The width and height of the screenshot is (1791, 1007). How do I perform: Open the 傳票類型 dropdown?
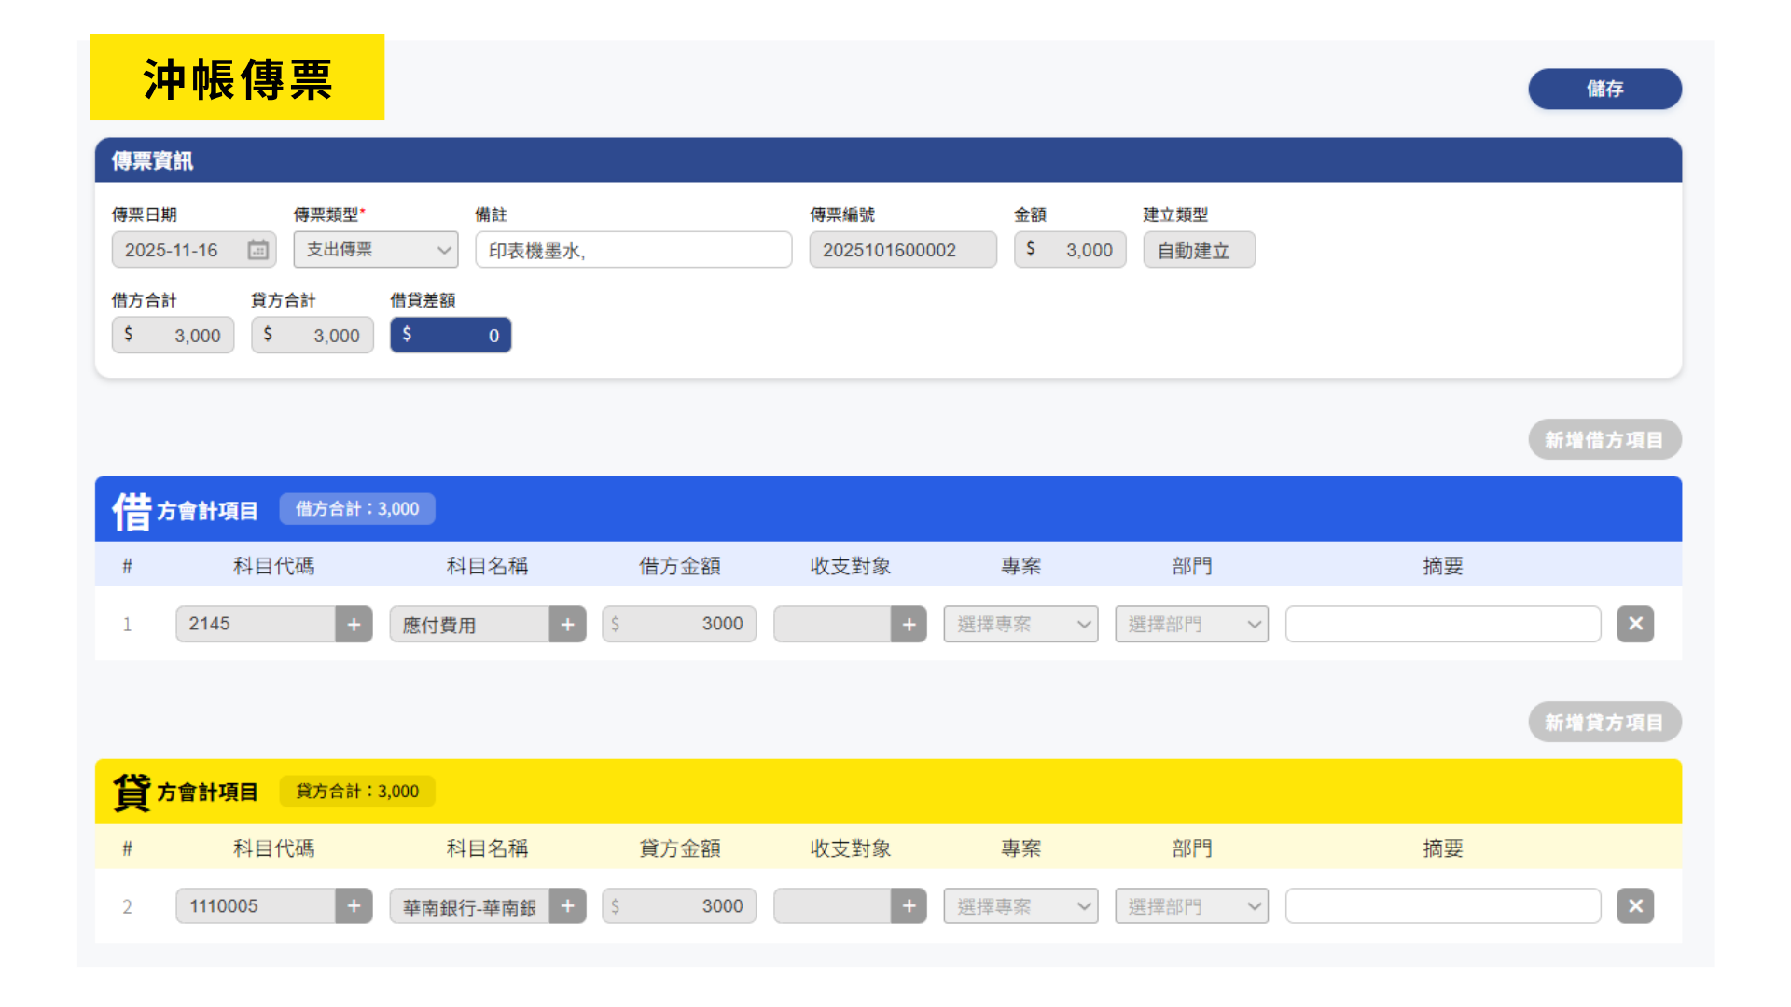(376, 250)
